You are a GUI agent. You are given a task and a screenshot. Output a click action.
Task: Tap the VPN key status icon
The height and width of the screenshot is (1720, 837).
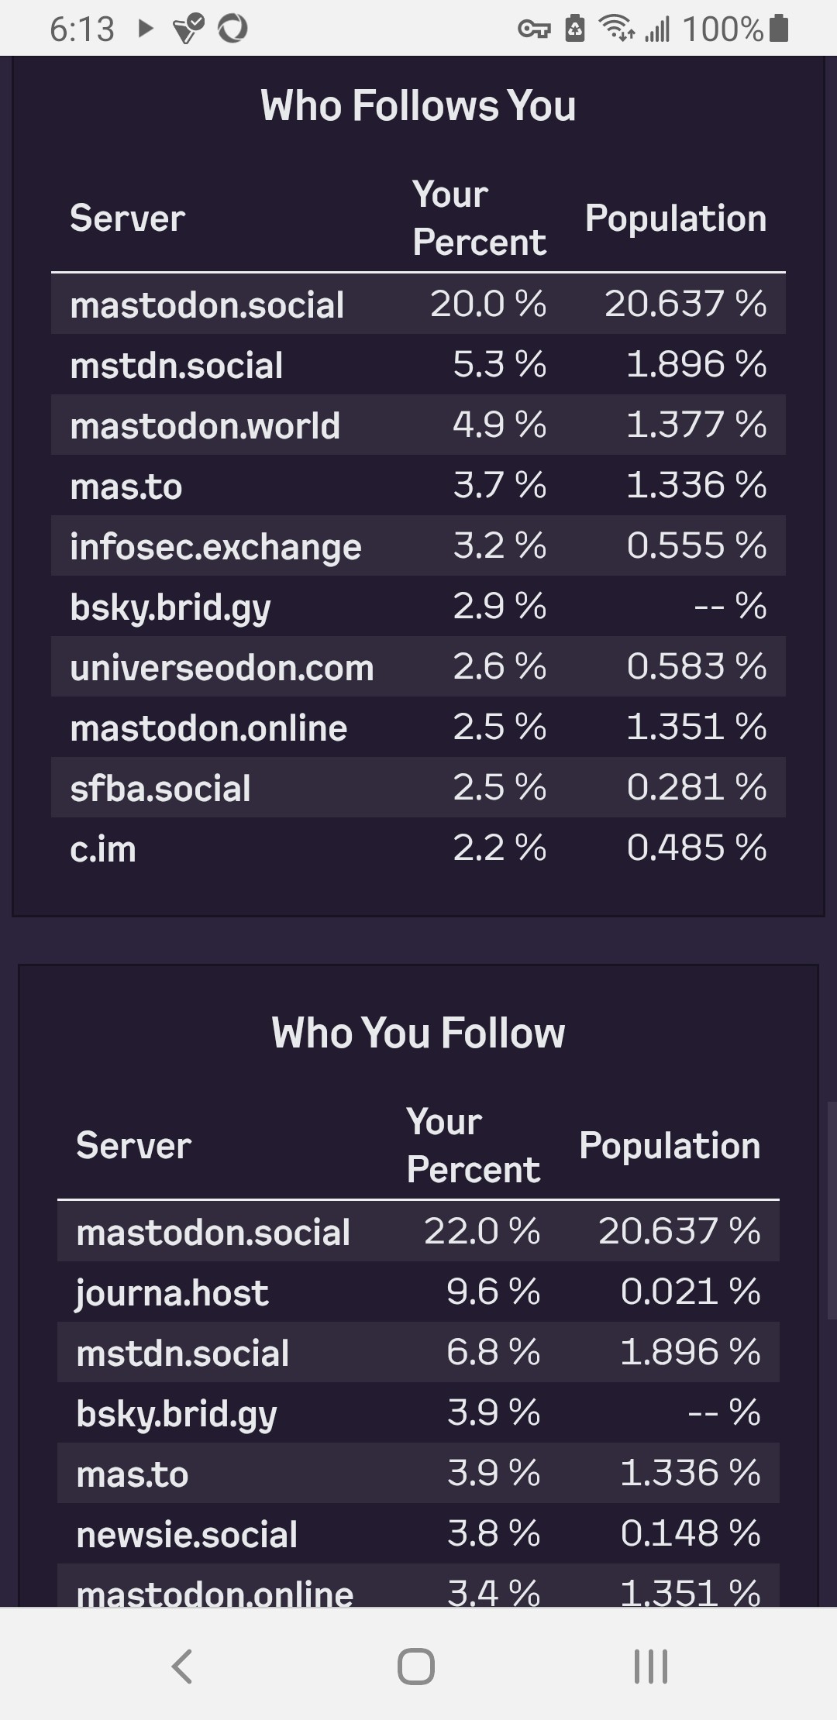tap(534, 29)
